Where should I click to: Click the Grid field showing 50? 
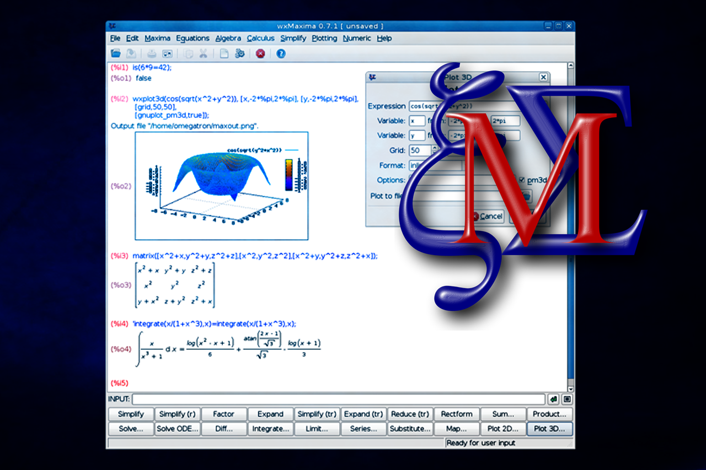[x=421, y=150]
